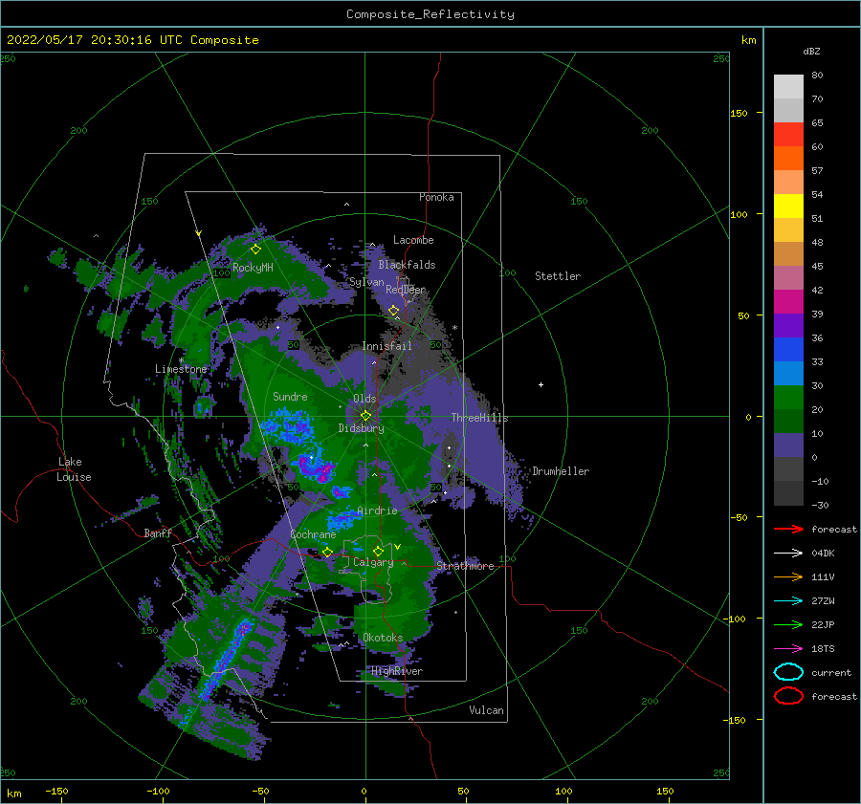Image resolution: width=861 pixels, height=804 pixels.
Task: Click the Banff town label
Action: (158, 532)
